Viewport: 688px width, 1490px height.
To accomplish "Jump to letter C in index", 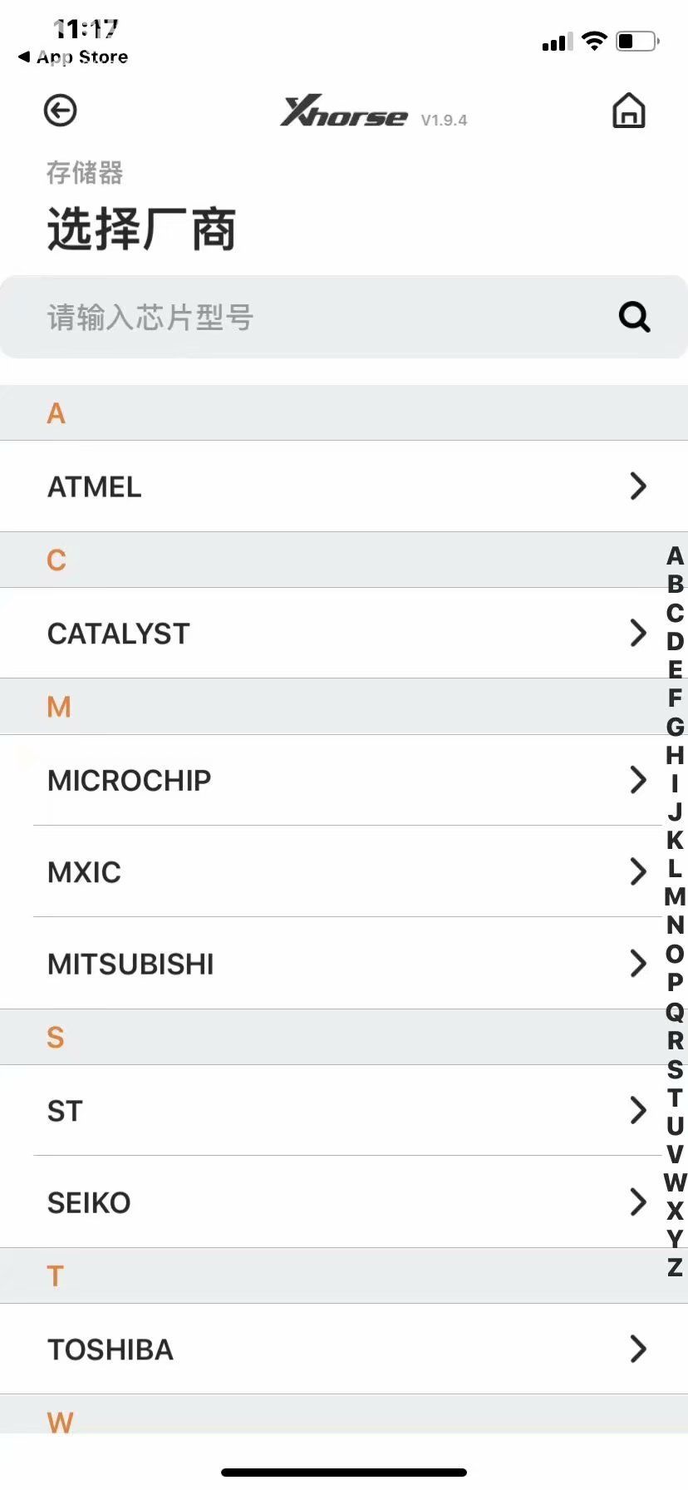I will tap(676, 613).
